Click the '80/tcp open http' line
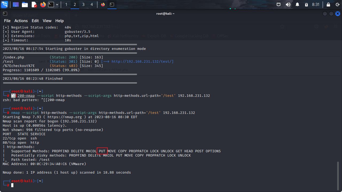The width and height of the screenshot is (342, 192). [21, 143]
